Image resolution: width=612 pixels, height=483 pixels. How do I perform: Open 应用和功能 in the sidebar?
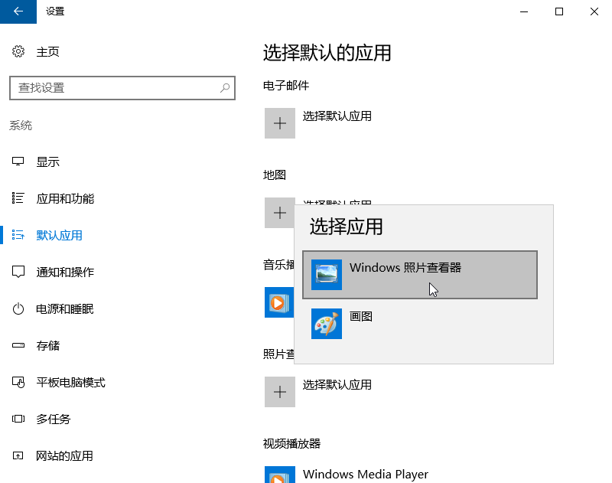point(65,199)
